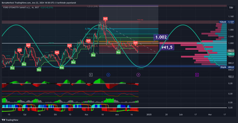Click the 0,786 (1.086) Fibonacci level label
The width and height of the screenshot is (238, 123).
point(91,29)
